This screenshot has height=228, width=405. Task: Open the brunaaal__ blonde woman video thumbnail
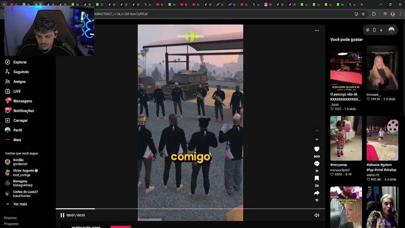pyautogui.click(x=382, y=68)
